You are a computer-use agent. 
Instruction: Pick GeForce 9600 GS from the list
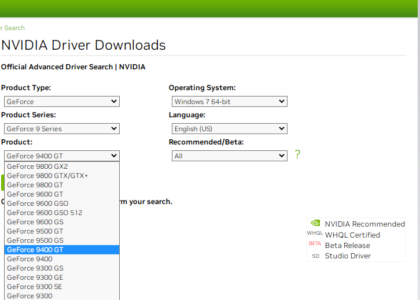62,222
